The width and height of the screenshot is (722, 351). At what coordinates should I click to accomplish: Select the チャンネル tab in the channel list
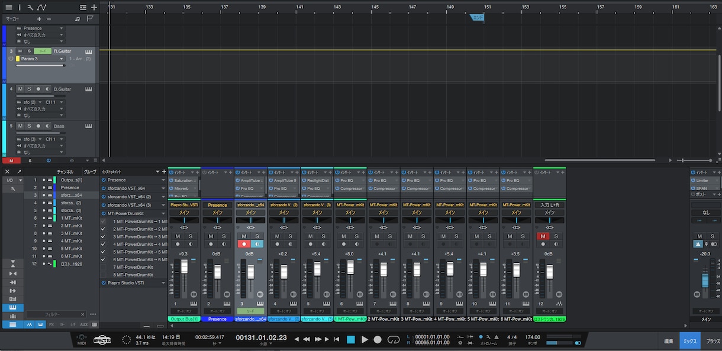point(65,172)
